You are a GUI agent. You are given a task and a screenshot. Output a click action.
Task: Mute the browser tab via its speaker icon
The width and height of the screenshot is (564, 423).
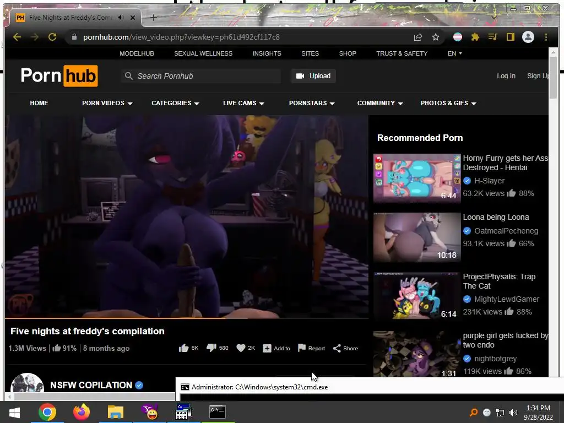121,17
